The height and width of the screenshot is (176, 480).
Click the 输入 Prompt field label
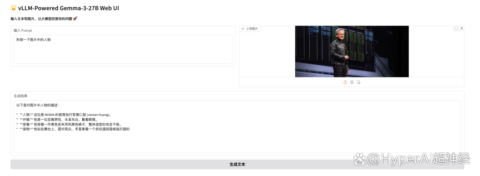point(23,31)
